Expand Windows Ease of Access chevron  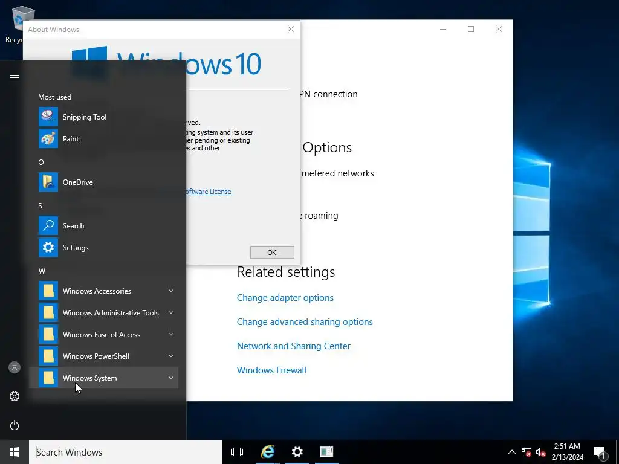[x=171, y=334]
